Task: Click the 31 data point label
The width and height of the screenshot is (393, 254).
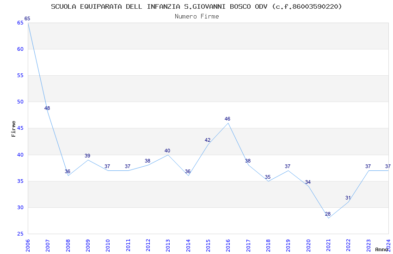Action: pyautogui.click(x=348, y=198)
